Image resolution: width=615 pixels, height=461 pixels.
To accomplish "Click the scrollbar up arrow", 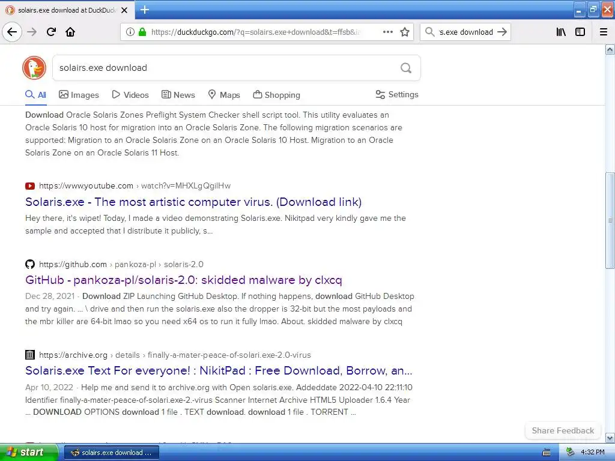I will click(610, 49).
